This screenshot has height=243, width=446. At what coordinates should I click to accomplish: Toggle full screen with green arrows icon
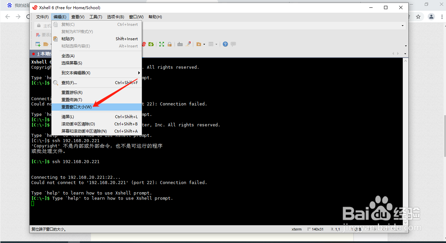point(161,44)
